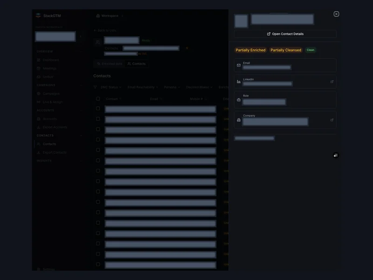Open the Decision Maker filter dropdown
The width and height of the screenshot is (373, 280).
click(199, 87)
